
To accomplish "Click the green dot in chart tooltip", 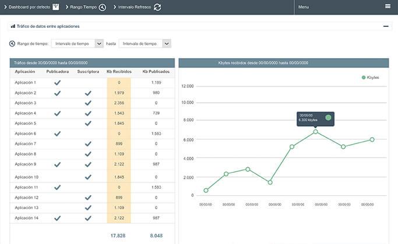I will (328, 117).
